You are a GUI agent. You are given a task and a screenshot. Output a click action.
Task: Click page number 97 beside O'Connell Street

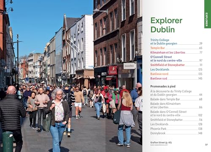point(201,60)
